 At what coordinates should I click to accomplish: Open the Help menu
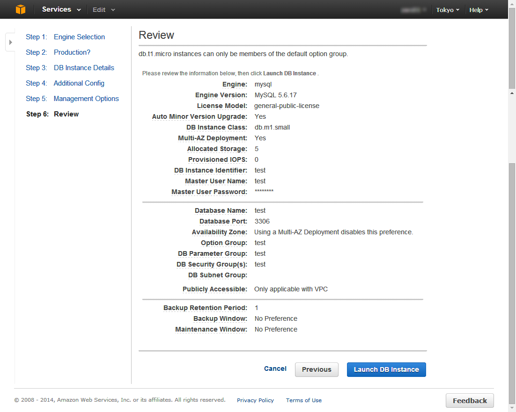pos(479,10)
